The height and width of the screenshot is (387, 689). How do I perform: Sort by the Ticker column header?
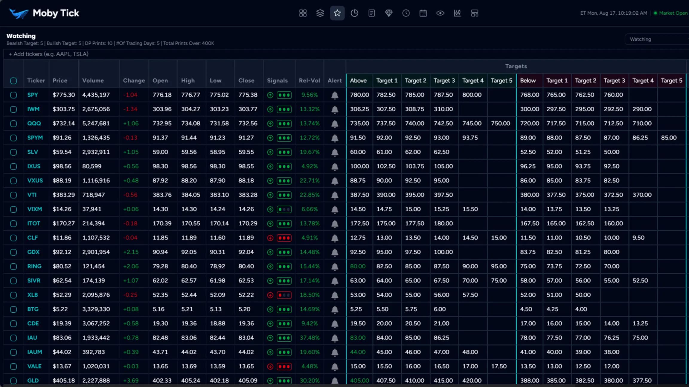tap(36, 81)
